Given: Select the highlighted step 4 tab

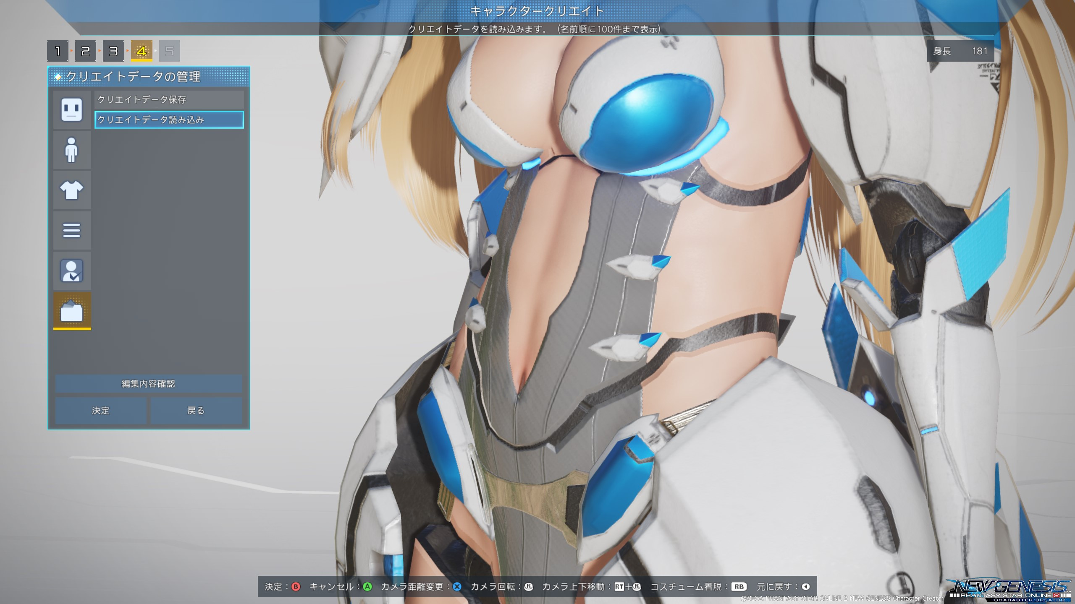Looking at the screenshot, I should click(142, 51).
